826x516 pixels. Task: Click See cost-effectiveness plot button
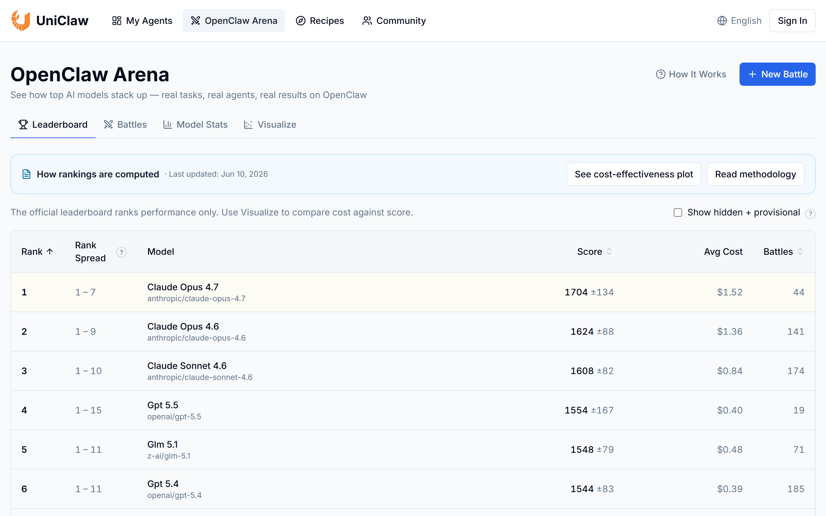[x=634, y=174]
